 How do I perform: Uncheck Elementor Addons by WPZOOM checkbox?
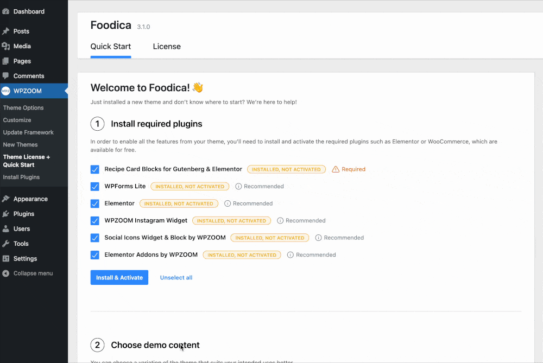pyautogui.click(x=95, y=255)
